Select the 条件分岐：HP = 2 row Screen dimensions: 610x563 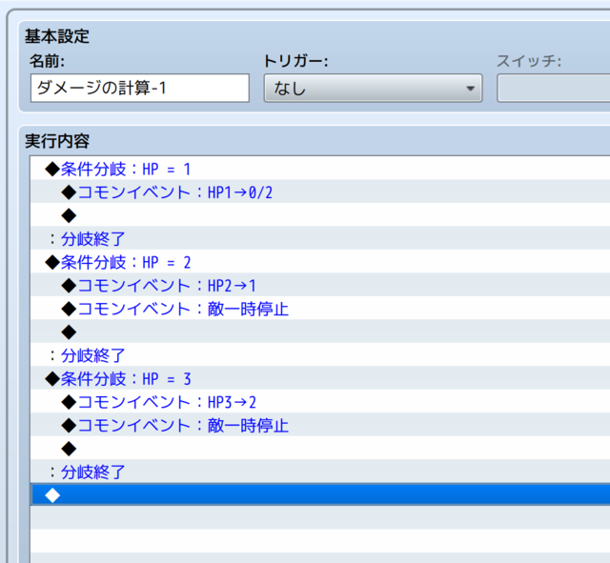pos(320,261)
